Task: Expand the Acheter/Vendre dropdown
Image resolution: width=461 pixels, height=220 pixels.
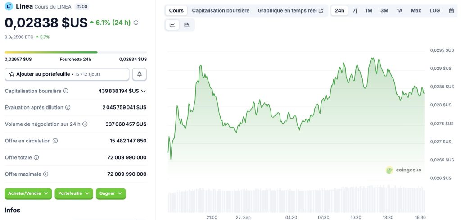Action: click(x=28, y=193)
